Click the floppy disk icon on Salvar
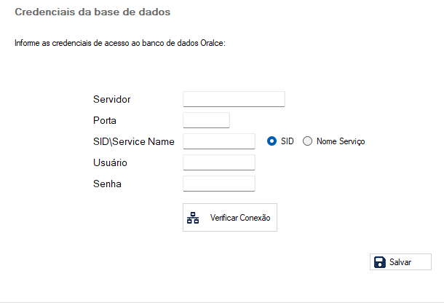 379,262
